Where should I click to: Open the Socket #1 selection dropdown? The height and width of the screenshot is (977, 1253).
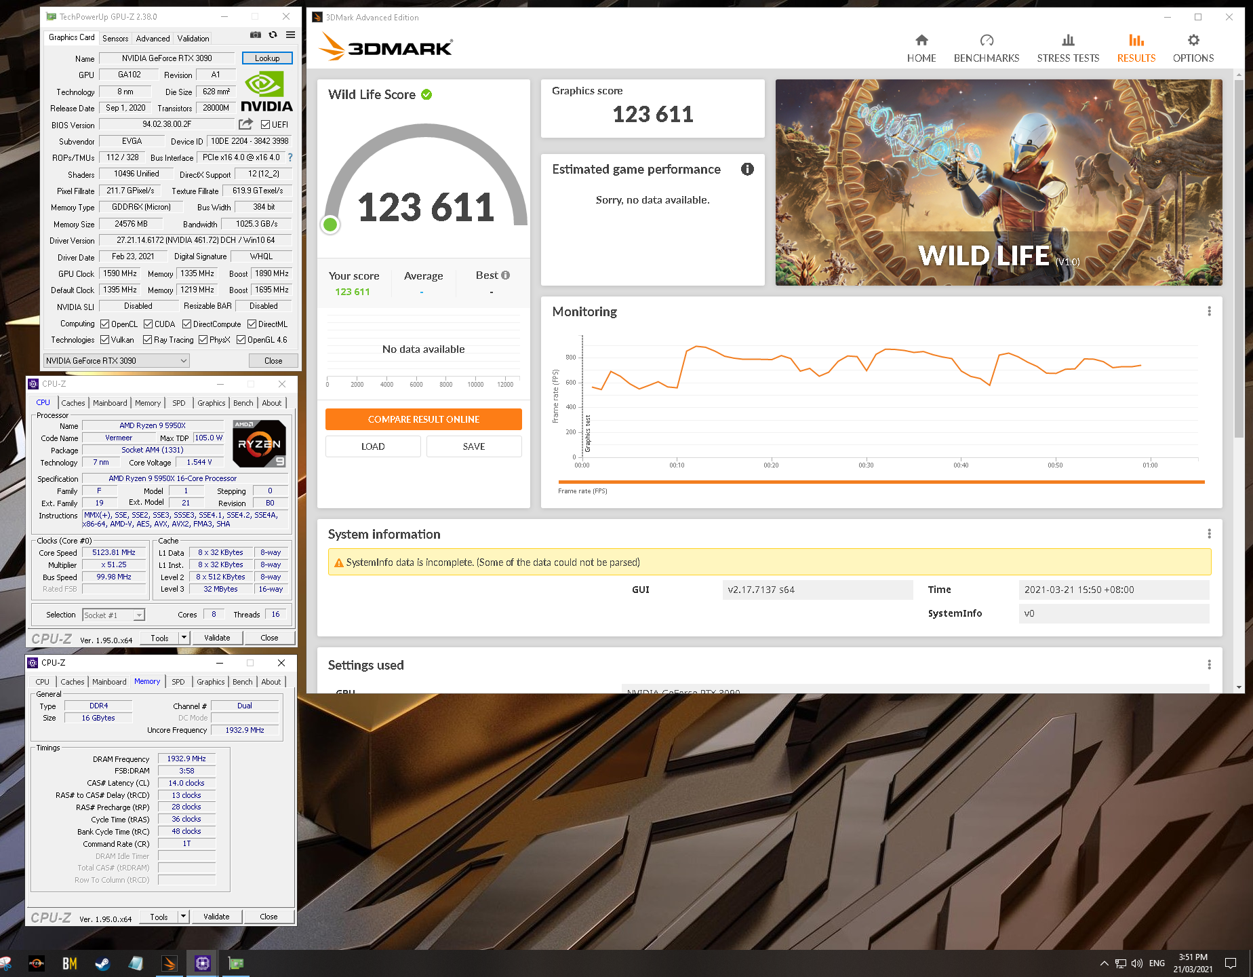113,615
